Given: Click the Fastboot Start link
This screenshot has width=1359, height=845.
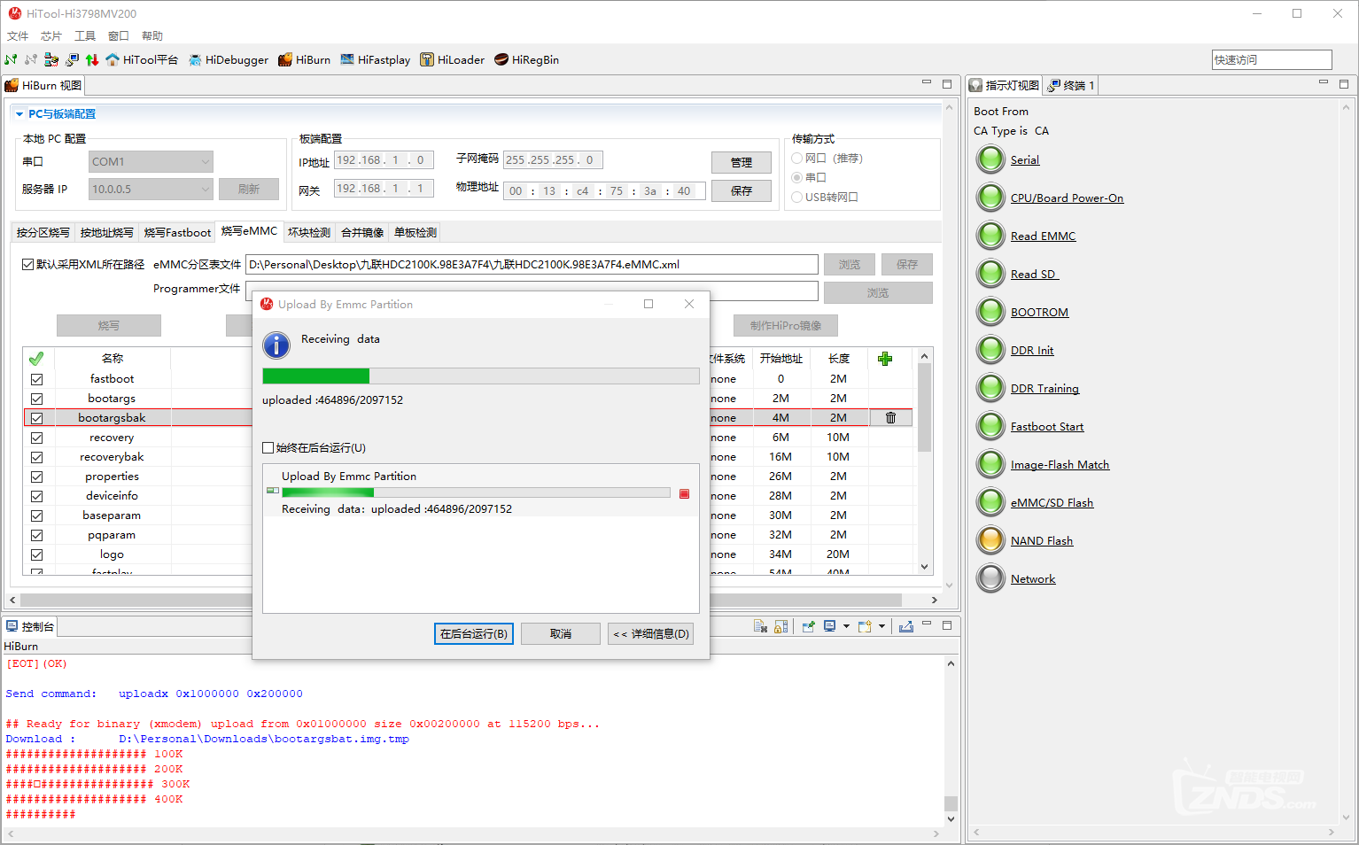Looking at the screenshot, I should [1047, 427].
